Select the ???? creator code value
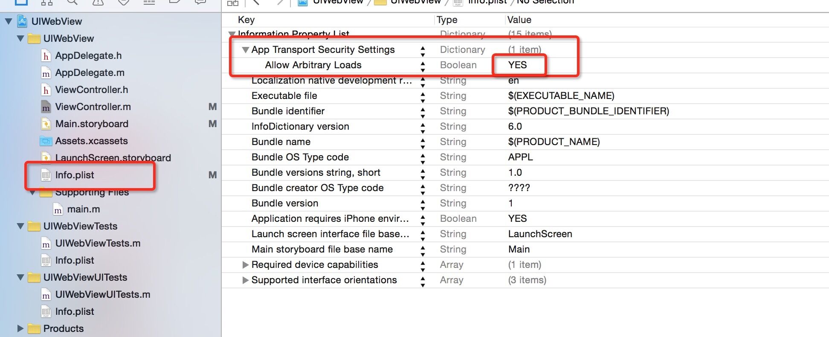Image resolution: width=829 pixels, height=337 pixels. click(x=519, y=188)
